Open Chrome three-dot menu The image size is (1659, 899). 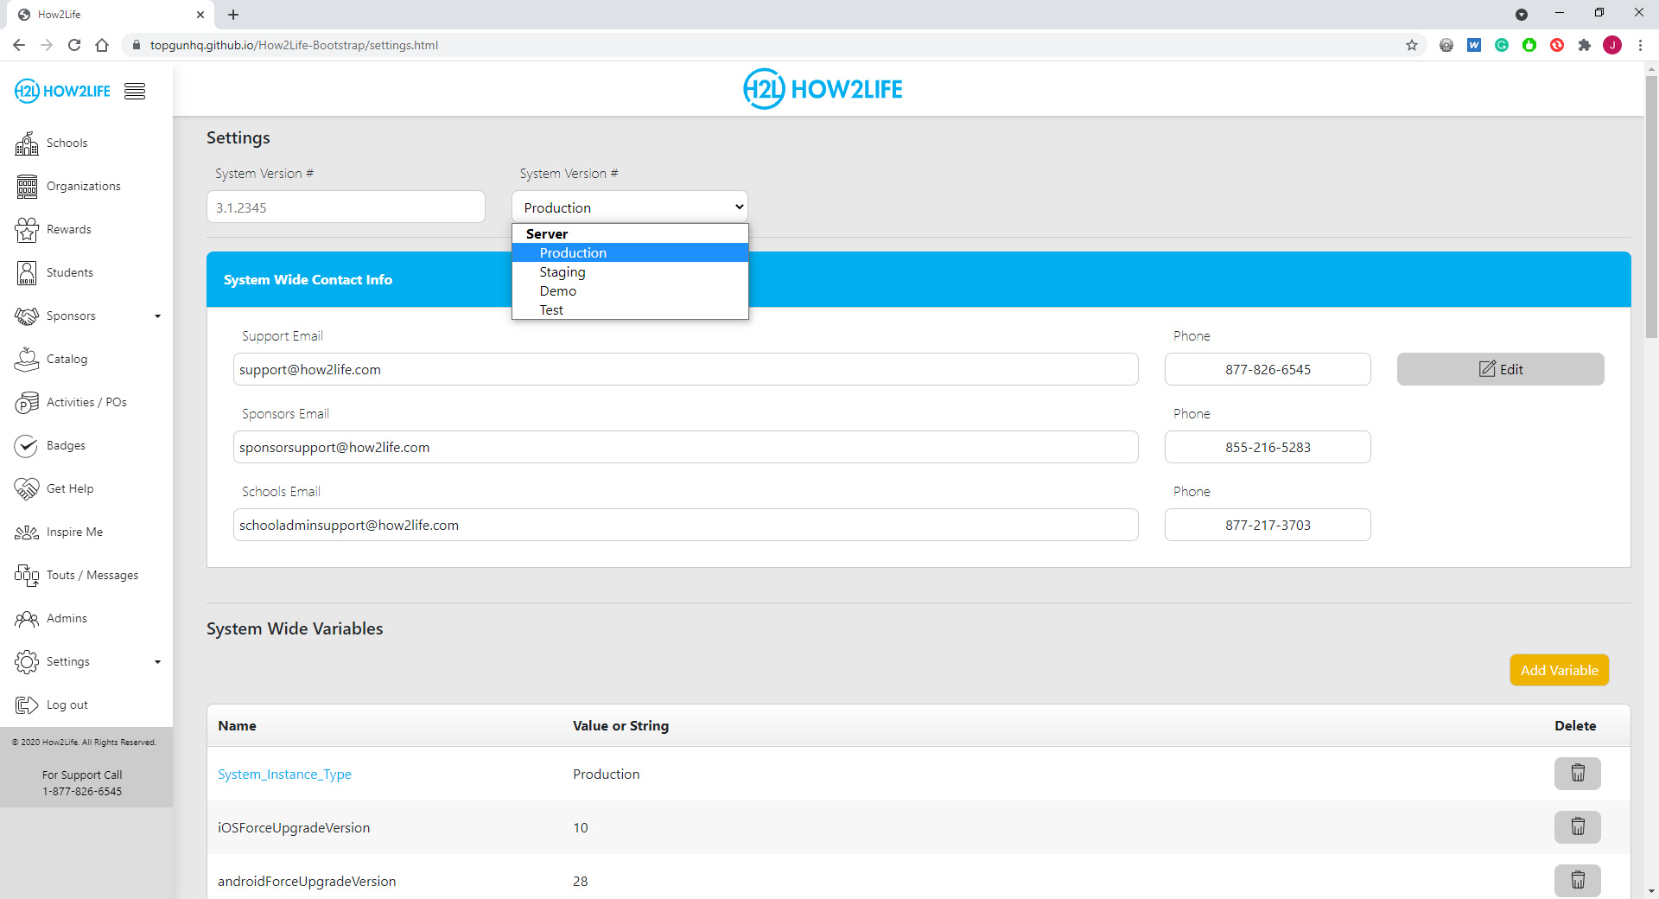[x=1640, y=45]
